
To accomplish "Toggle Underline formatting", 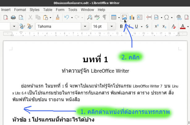I will coord(137,26).
